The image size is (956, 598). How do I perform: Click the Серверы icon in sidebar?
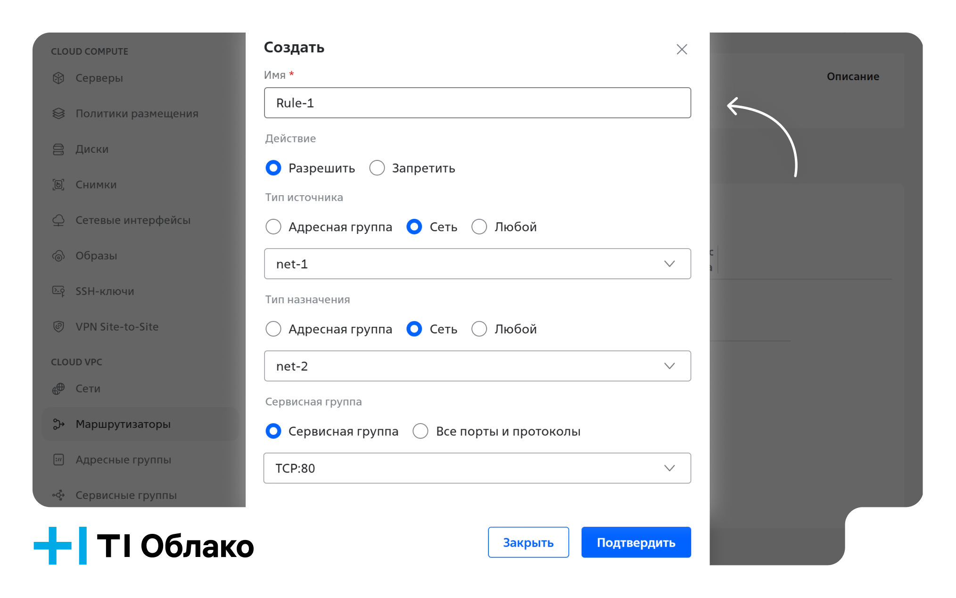tap(58, 78)
